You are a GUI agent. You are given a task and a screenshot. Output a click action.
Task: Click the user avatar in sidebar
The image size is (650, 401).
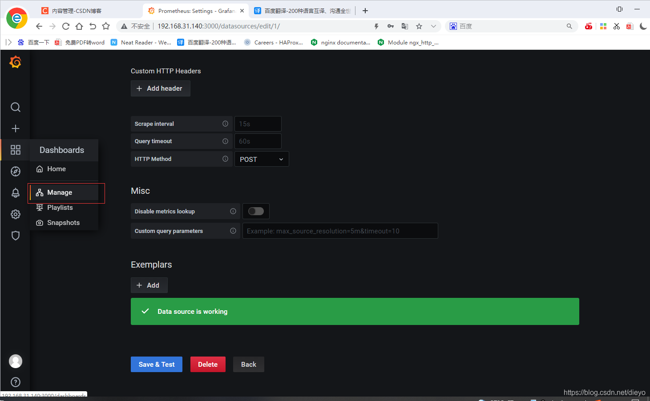16,361
